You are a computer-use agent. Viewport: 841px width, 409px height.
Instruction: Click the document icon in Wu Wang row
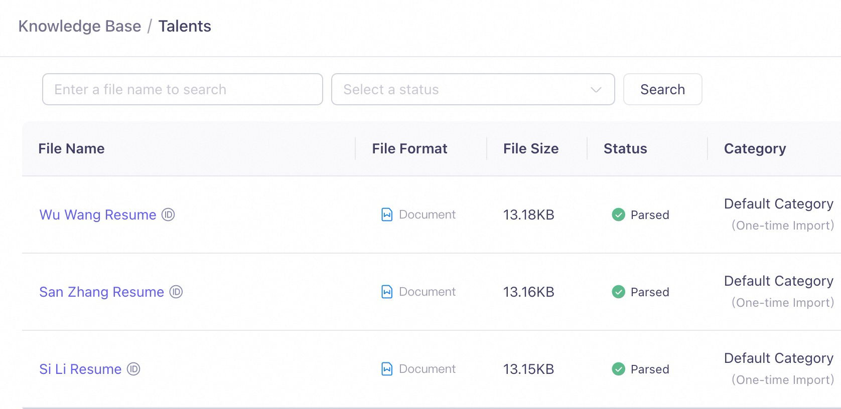pos(387,215)
